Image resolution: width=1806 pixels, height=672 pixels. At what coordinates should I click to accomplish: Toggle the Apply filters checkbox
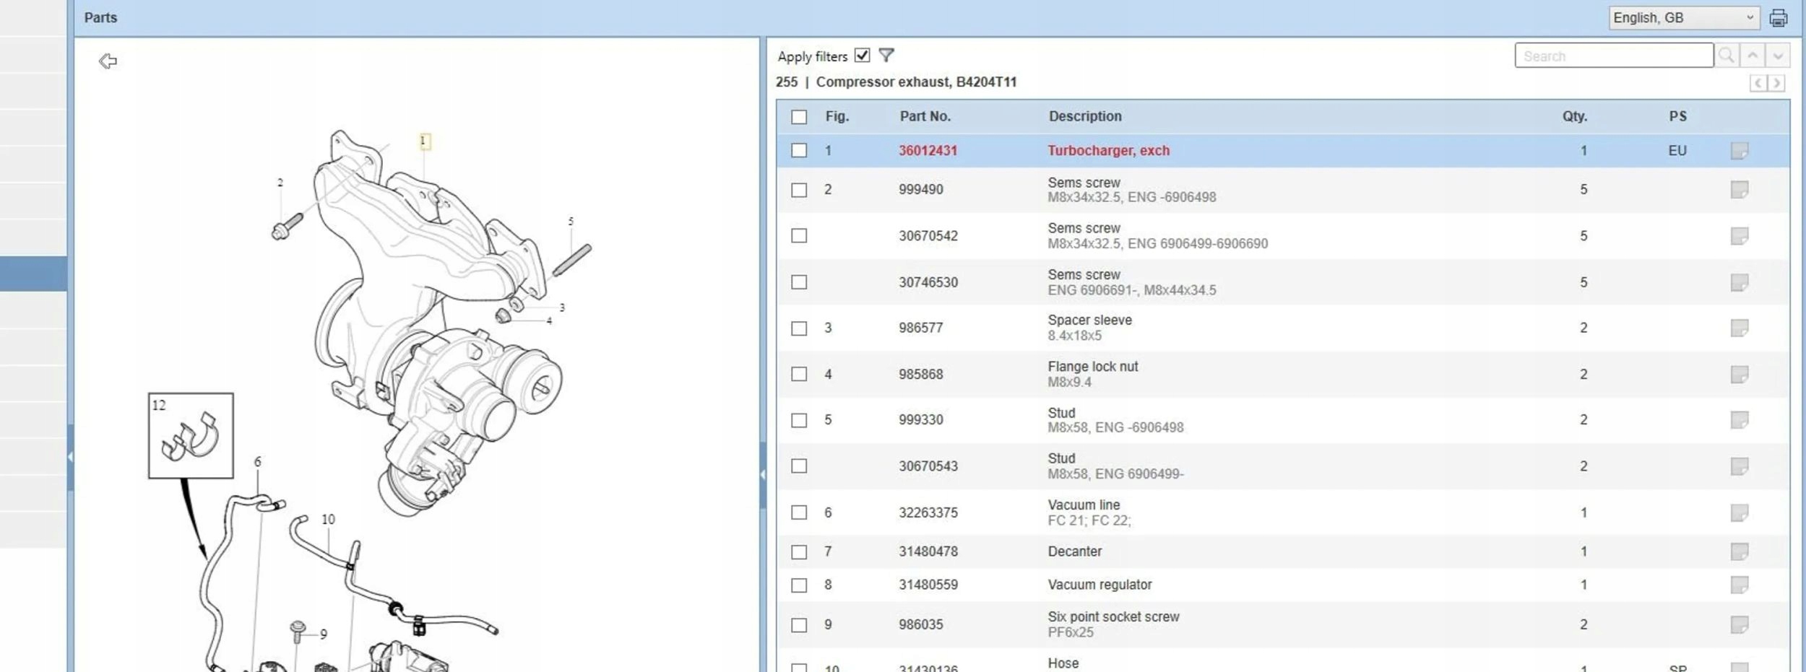click(x=862, y=56)
